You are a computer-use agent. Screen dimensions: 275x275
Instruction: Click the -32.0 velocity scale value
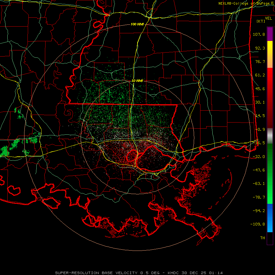259,157
